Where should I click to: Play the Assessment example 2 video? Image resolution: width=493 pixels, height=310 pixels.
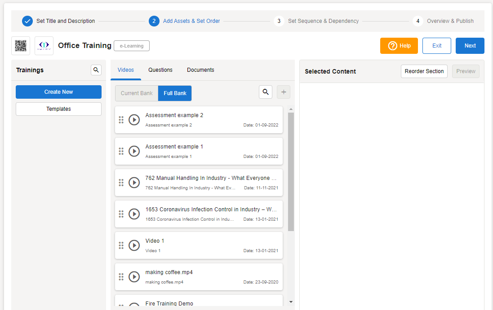click(x=134, y=120)
